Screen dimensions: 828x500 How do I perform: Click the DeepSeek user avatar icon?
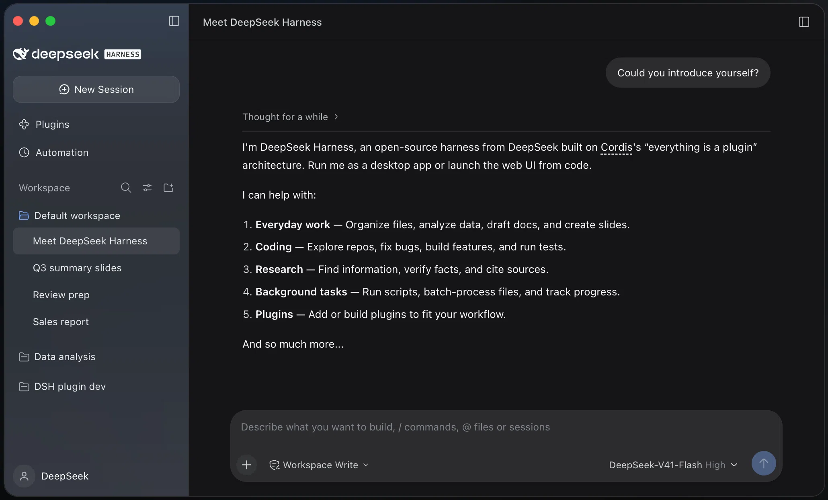[24, 476]
